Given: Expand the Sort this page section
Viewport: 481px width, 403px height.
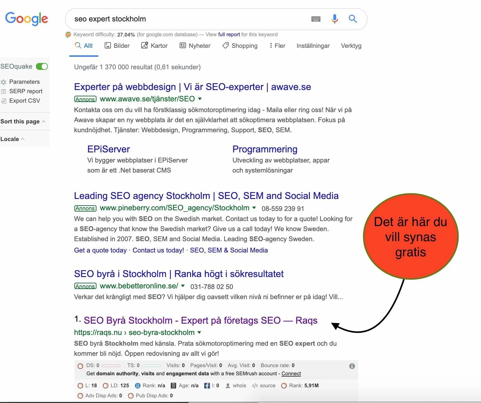Looking at the screenshot, I should [x=23, y=122].
